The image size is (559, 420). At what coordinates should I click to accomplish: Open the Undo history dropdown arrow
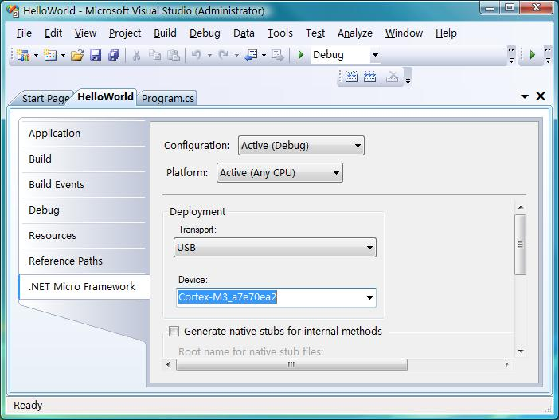point(209,55)
